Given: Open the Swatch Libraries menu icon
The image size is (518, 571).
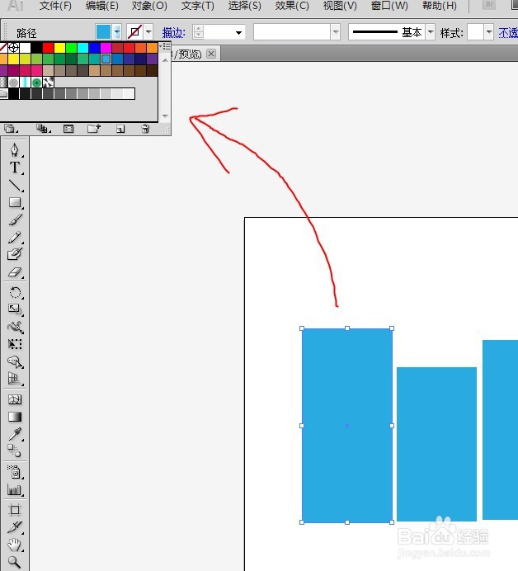Looking at the screenshot, I should click(x=11, y=129).
